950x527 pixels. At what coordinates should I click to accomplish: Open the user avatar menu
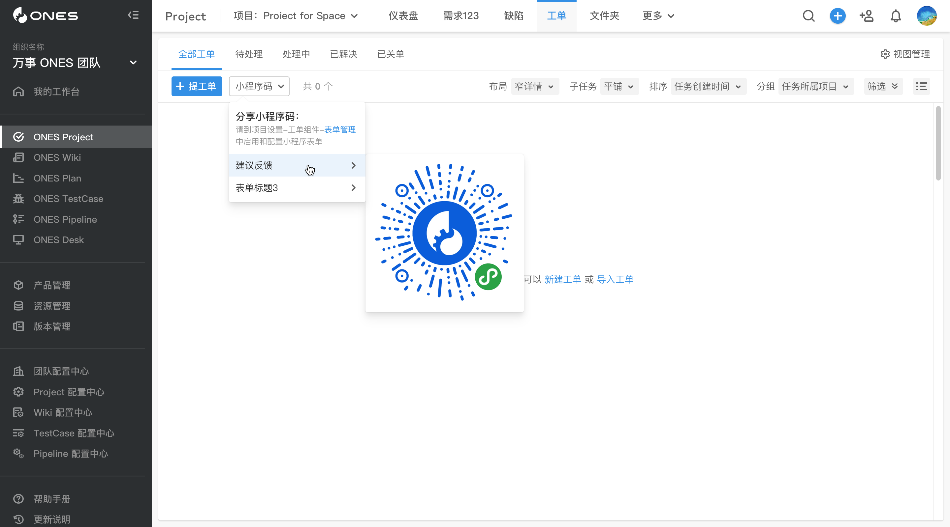926,16
